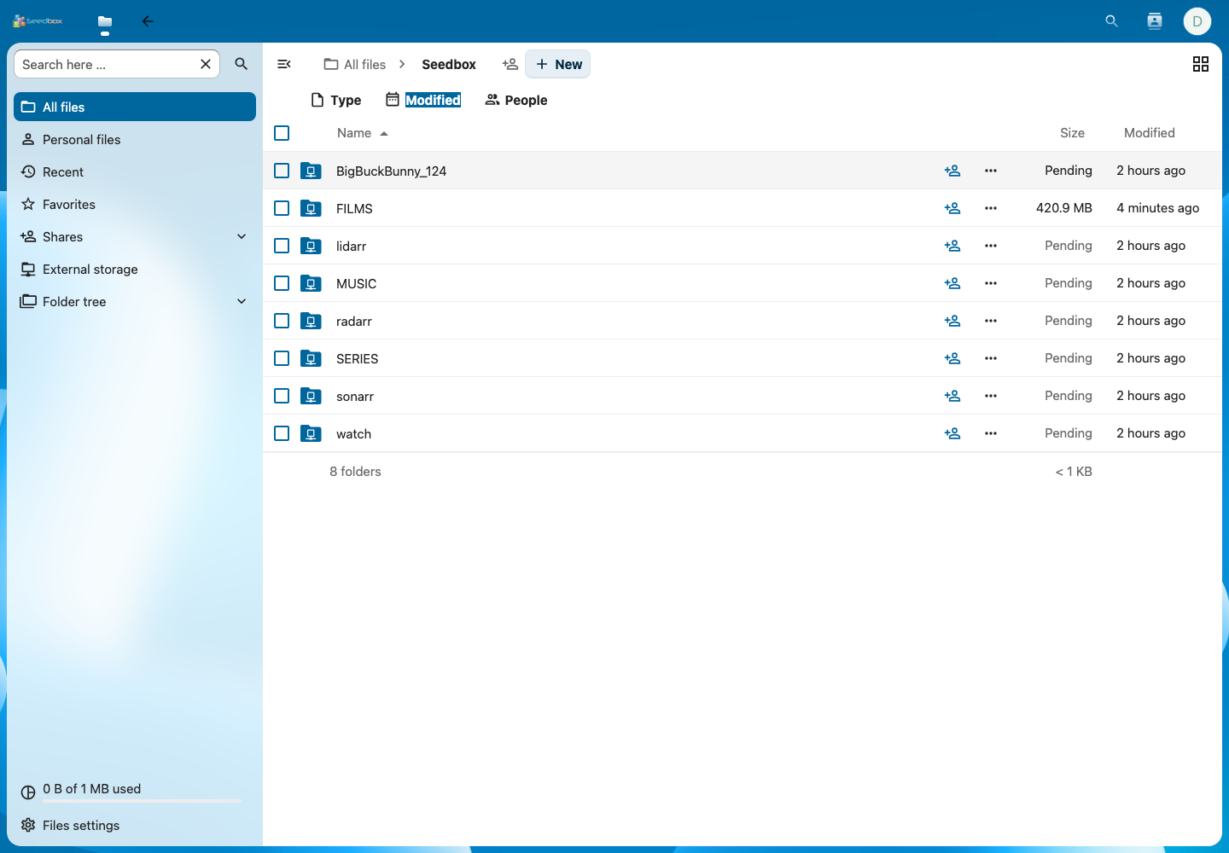Click the 0 B of 1 MB used label
1229x853 pixels.
(92, 788)
